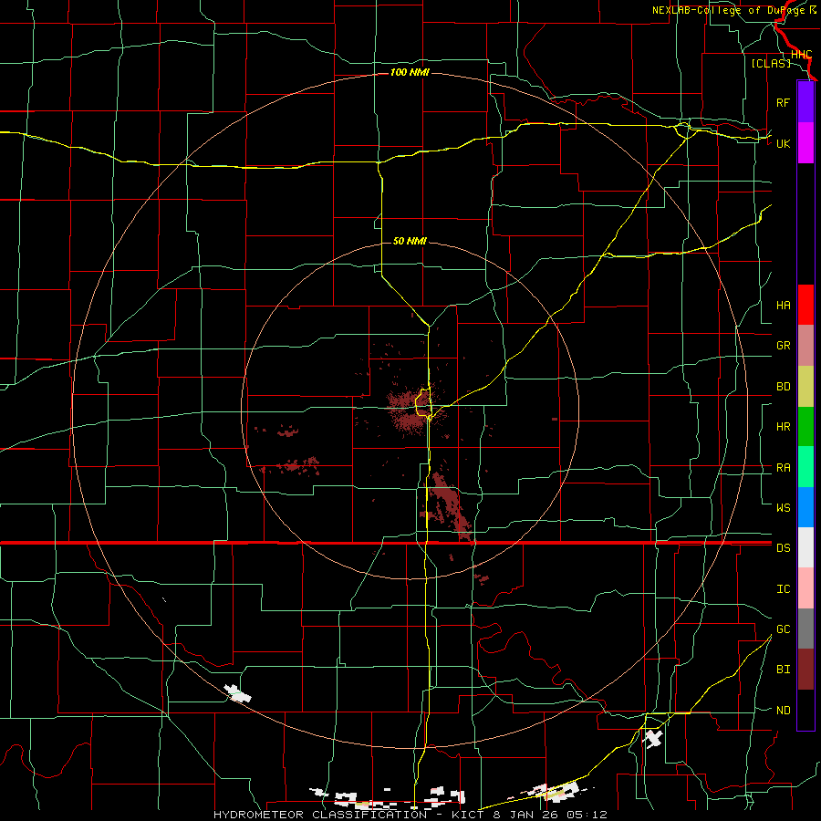Click the "[CLAS]" label text
821x821 pixels.
pos(771,63)
